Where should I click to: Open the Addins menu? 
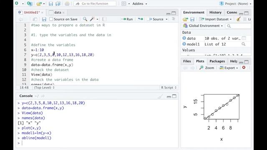(140, 4)
